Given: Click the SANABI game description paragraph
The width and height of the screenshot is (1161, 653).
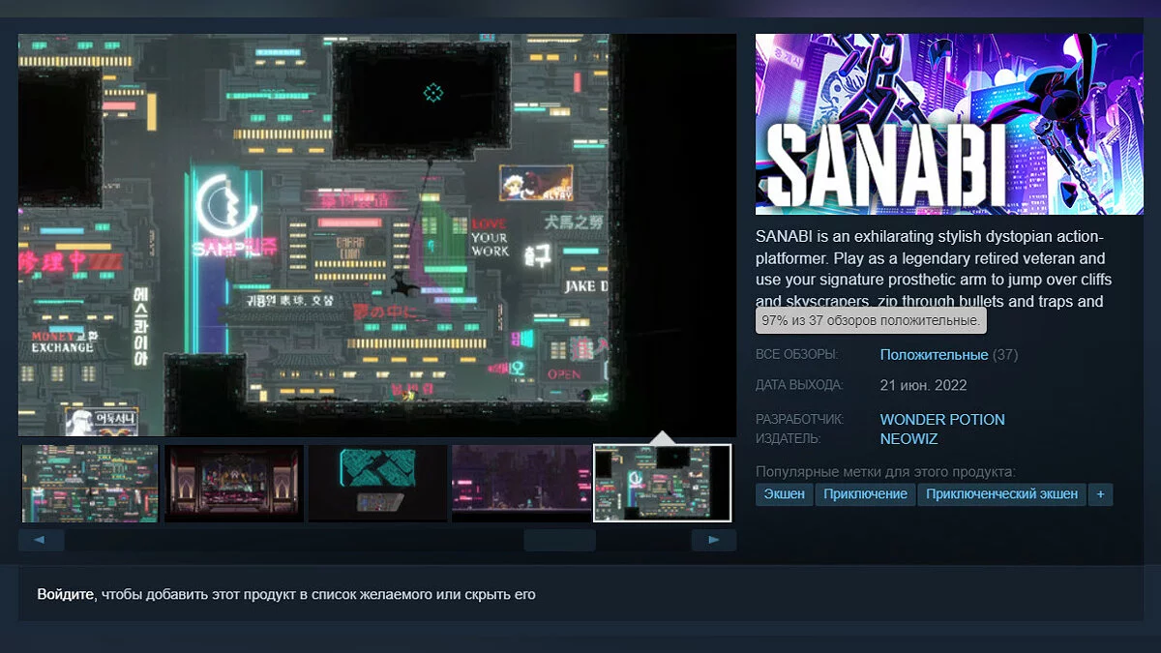Looking at the screenshot, I should pyautogui.click(x=935, y=269).
